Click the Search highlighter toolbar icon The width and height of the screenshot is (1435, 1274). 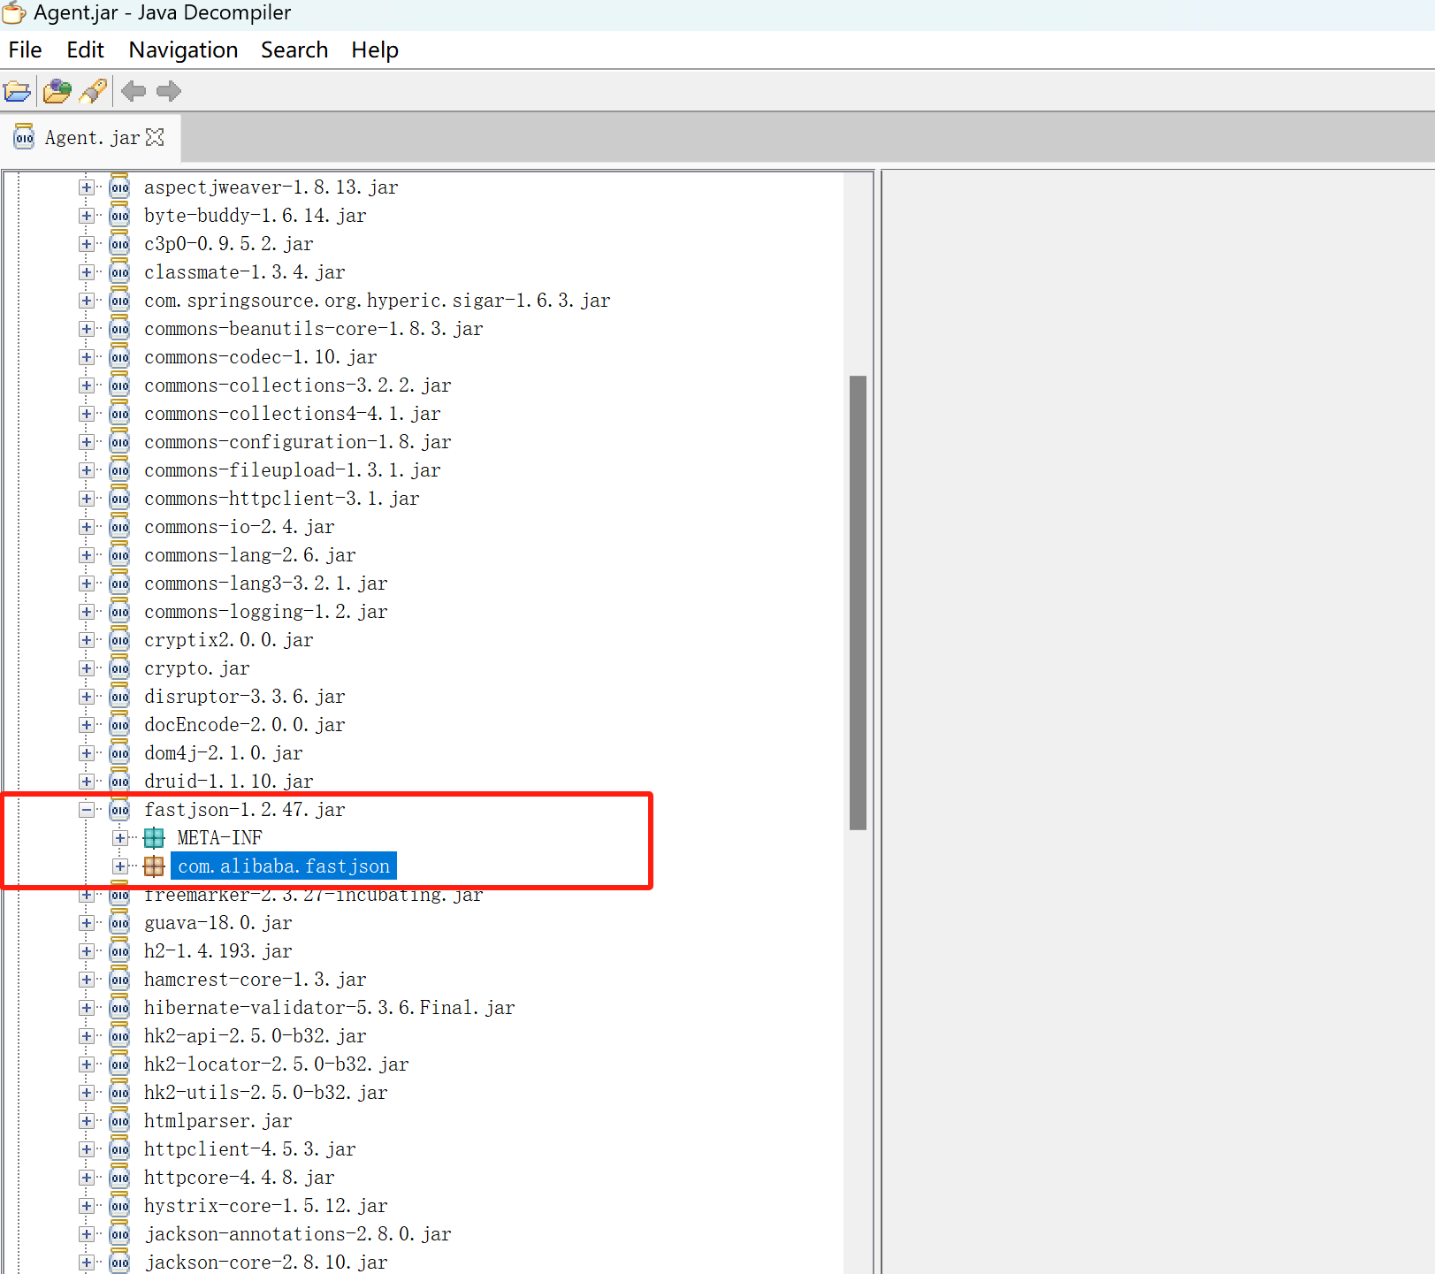coord(94,91)
